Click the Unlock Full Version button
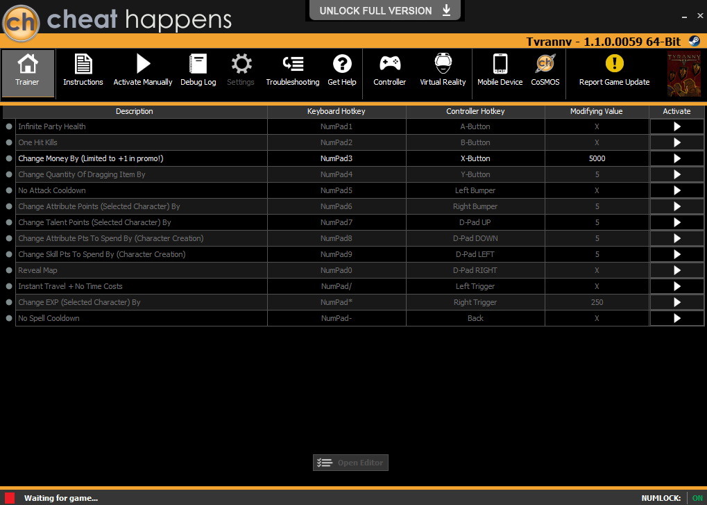 384,10
